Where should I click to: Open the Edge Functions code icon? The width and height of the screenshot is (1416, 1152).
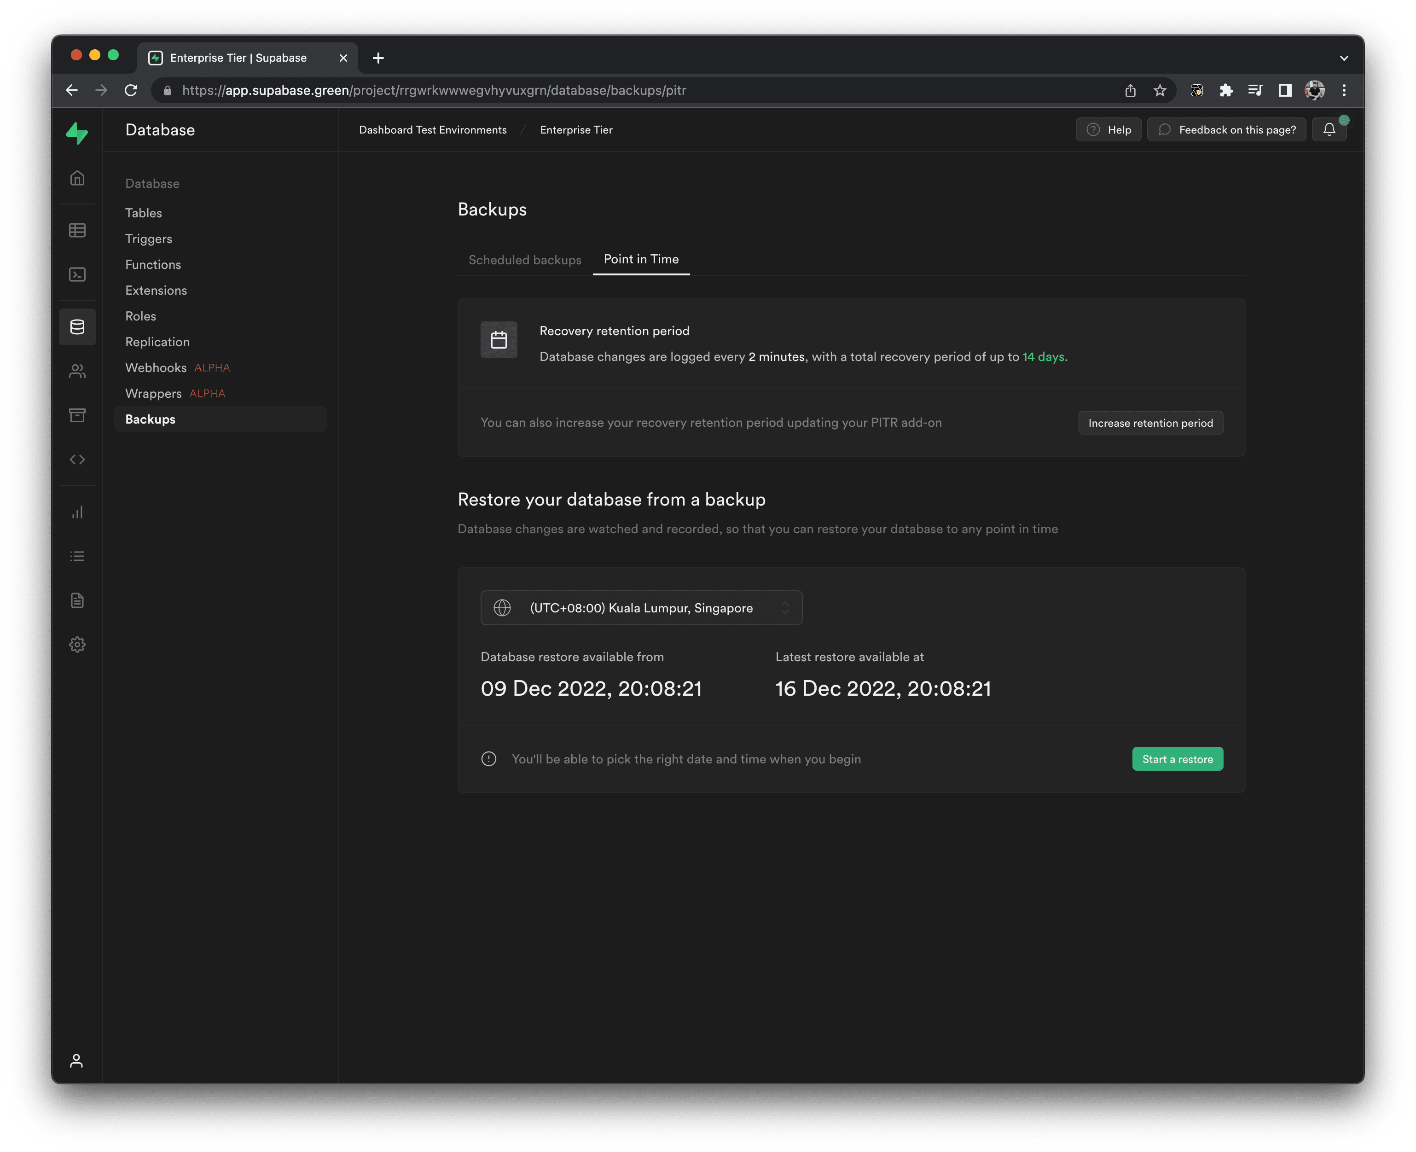(x=77, y=459)
